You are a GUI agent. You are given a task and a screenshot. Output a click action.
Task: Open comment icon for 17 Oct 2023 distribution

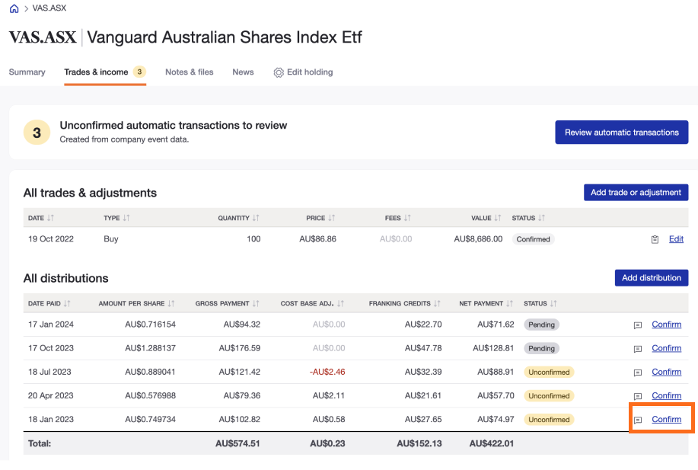click(637, 349)
